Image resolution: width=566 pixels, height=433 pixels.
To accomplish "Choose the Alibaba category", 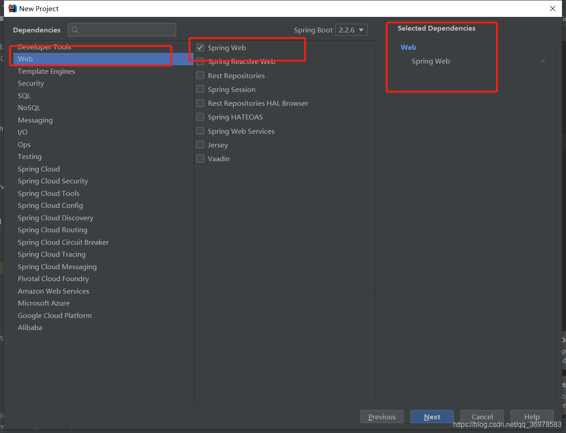I will point(104,328).
